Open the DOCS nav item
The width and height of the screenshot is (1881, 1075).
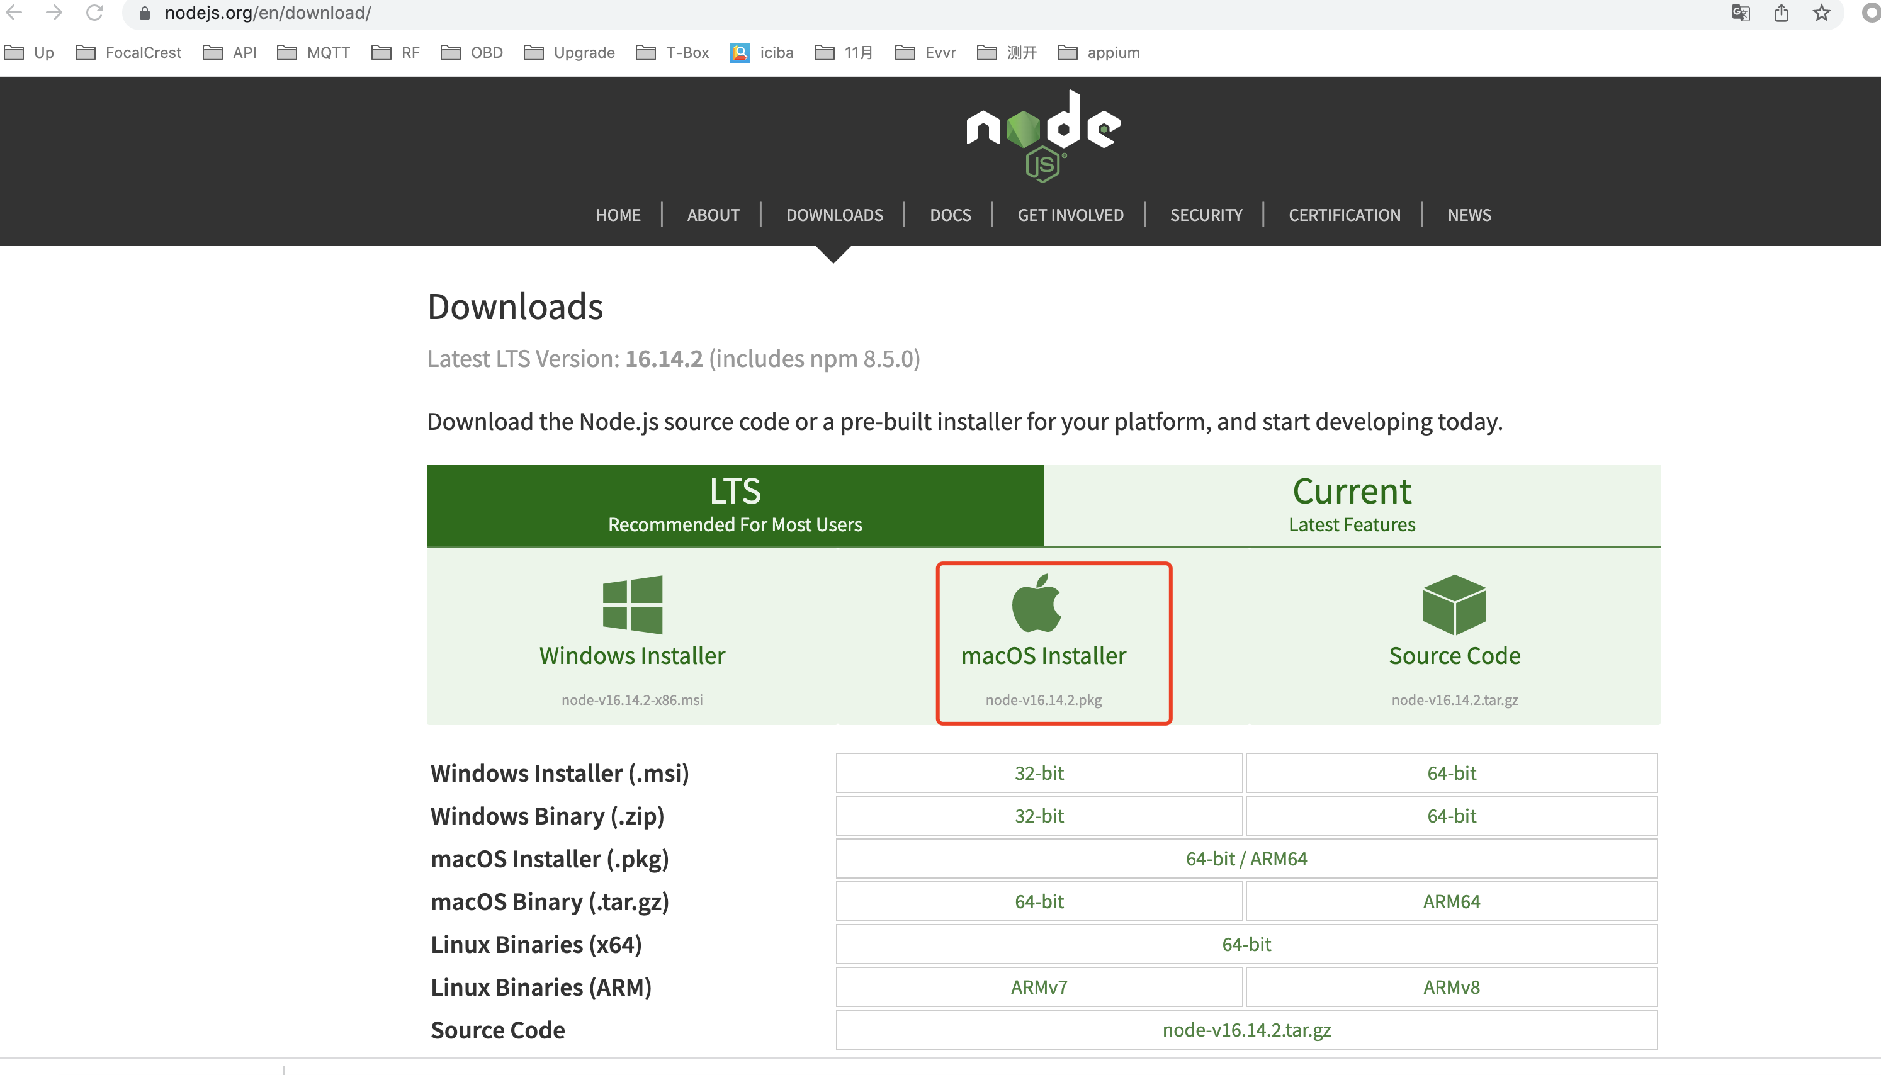(x=950, y=215)
